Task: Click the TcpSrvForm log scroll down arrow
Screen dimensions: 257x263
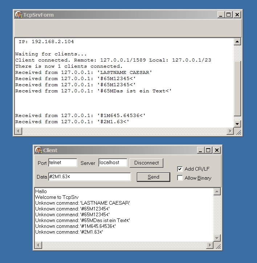Action: click(x=237, y=124)
